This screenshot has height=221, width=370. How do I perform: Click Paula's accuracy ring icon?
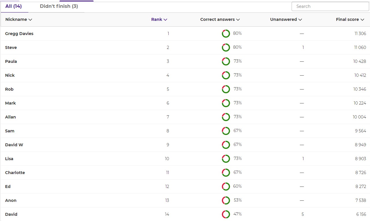226,61
